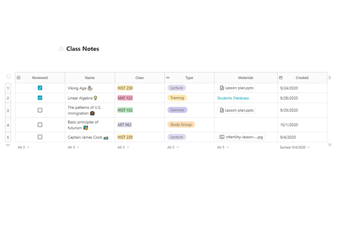The width and height of the screenshot is (337, 237).
Task: Open the infertility-lesson image attachment
Action: (241, 137)
